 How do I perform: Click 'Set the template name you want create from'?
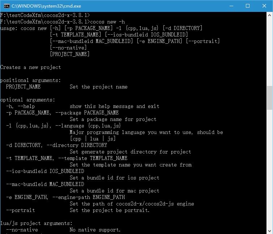click(131, 165)
